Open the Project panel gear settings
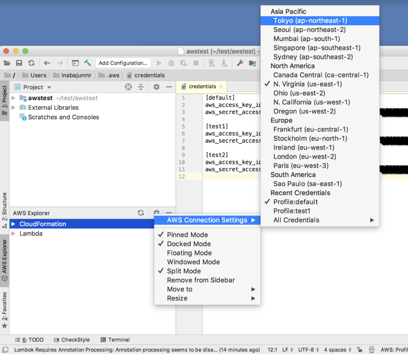The width and height of the screenshot is (408, 354). point(156,87)
